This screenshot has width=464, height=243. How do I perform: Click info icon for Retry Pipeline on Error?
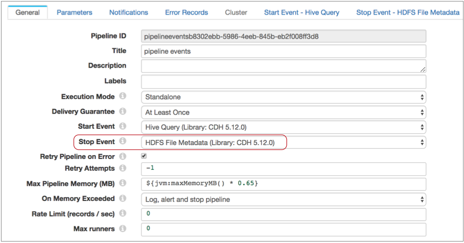point(123,157)
